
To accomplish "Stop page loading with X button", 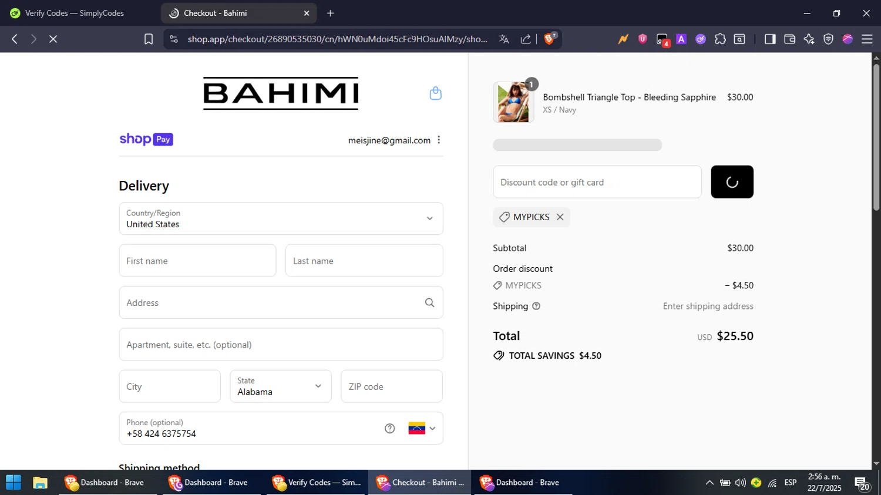I will pyautogui.click(x=53, y=39).
